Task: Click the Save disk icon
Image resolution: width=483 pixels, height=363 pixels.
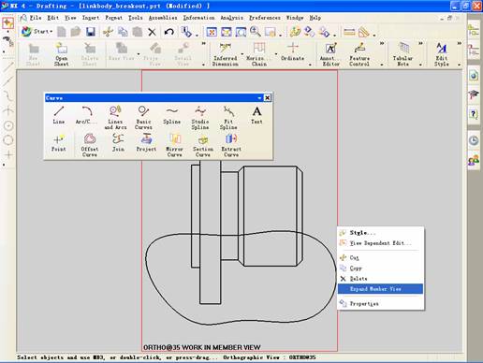Action: [91, 32]
